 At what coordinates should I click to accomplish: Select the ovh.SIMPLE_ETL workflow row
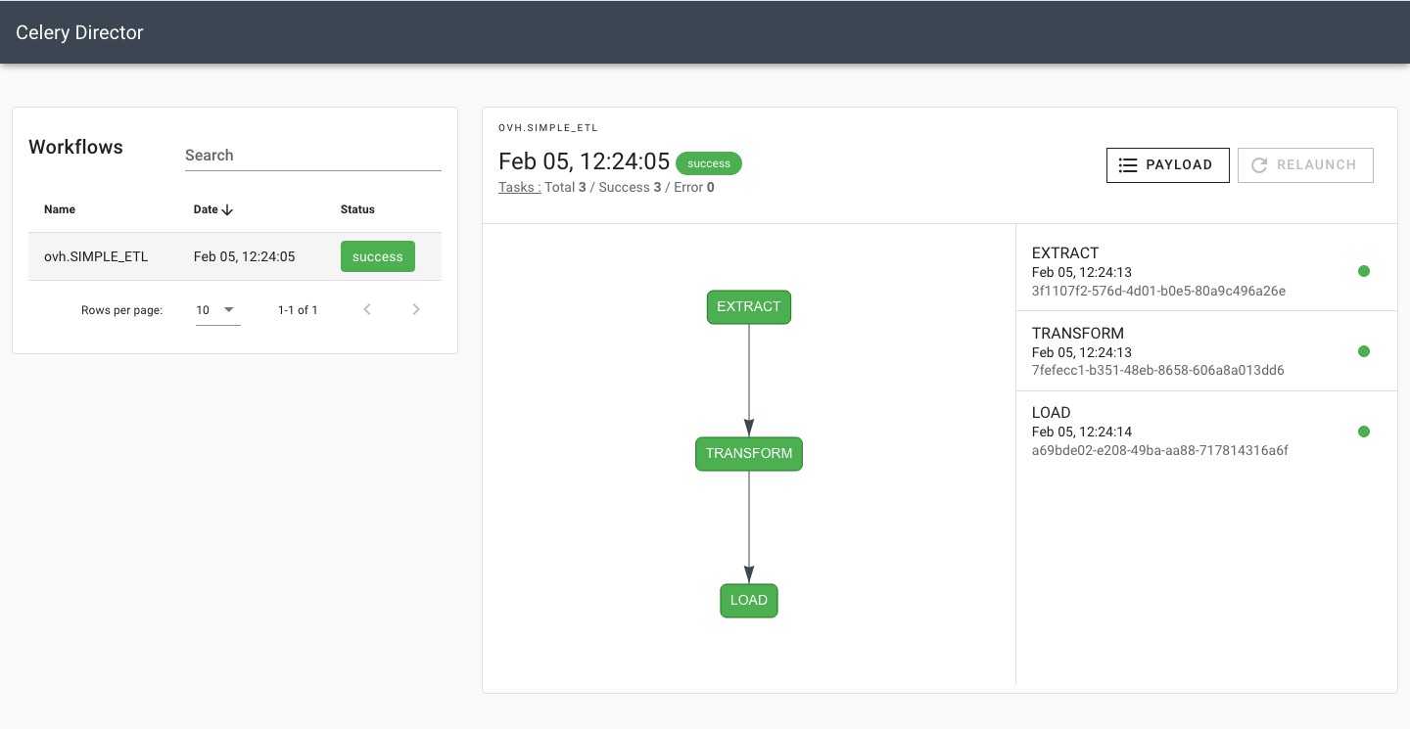(96, 256)
